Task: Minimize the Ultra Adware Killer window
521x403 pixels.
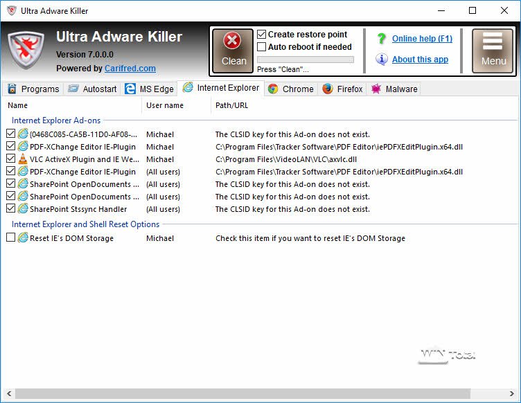Action: click(441, 10)
